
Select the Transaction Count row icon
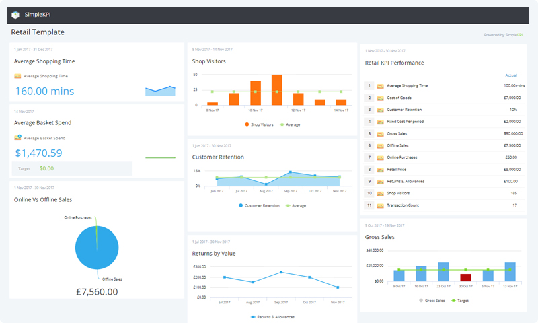click(x=381, y=205)
